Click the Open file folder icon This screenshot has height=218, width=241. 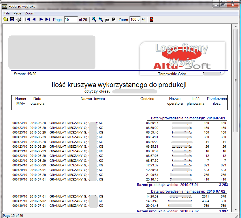(x=5, y=20)
